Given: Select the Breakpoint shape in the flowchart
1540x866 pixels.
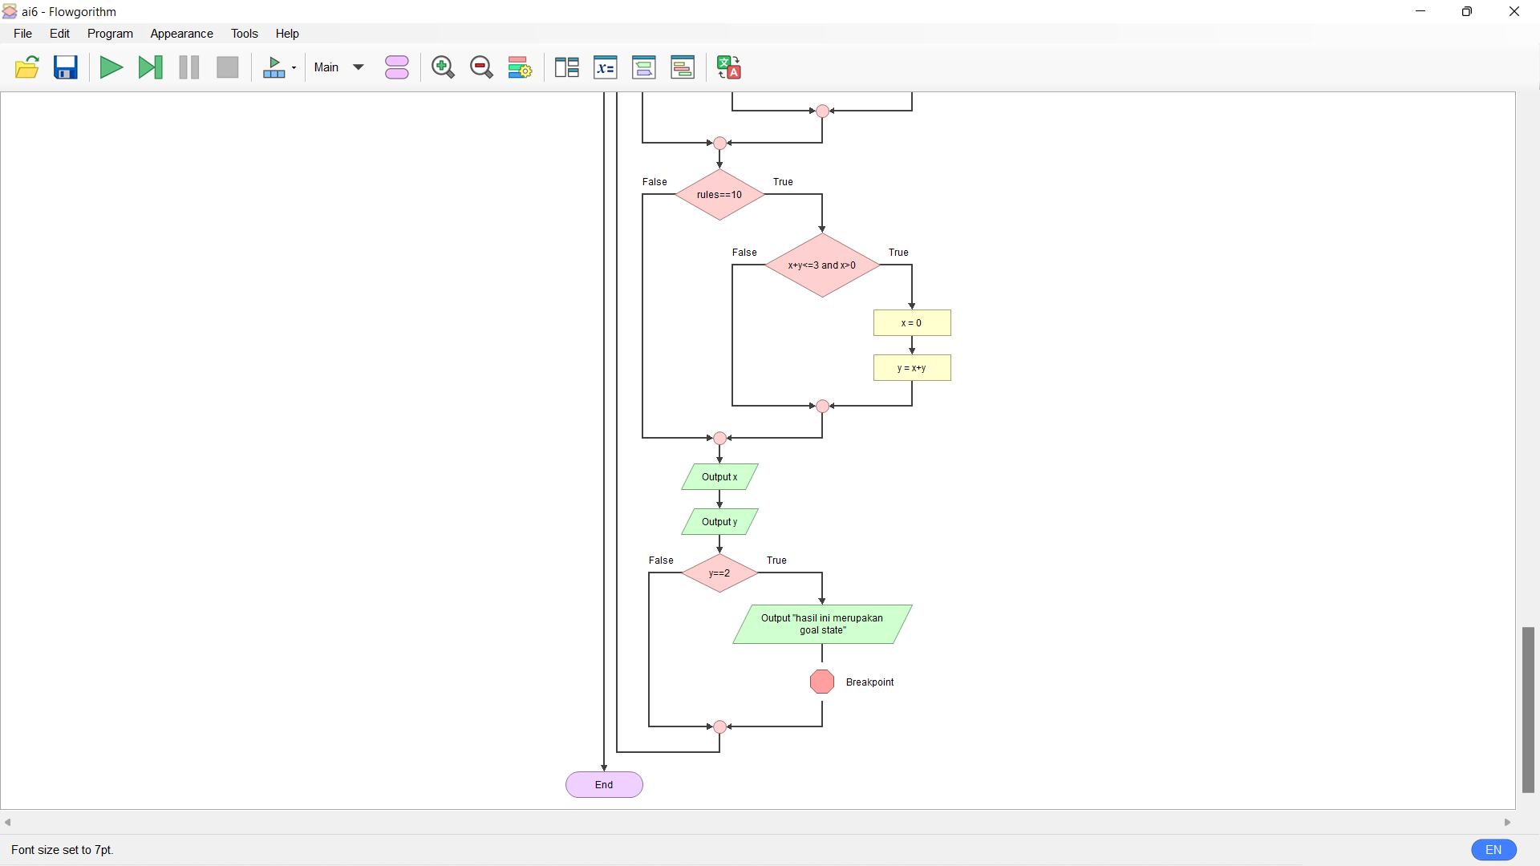Looking at the screenshot, I should 821,682.
